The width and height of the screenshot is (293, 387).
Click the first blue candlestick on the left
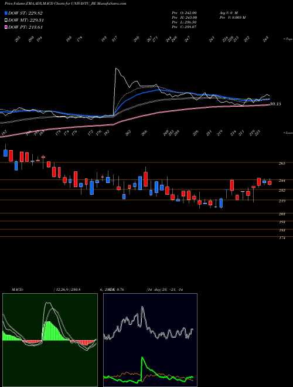(x=5, y=153)
